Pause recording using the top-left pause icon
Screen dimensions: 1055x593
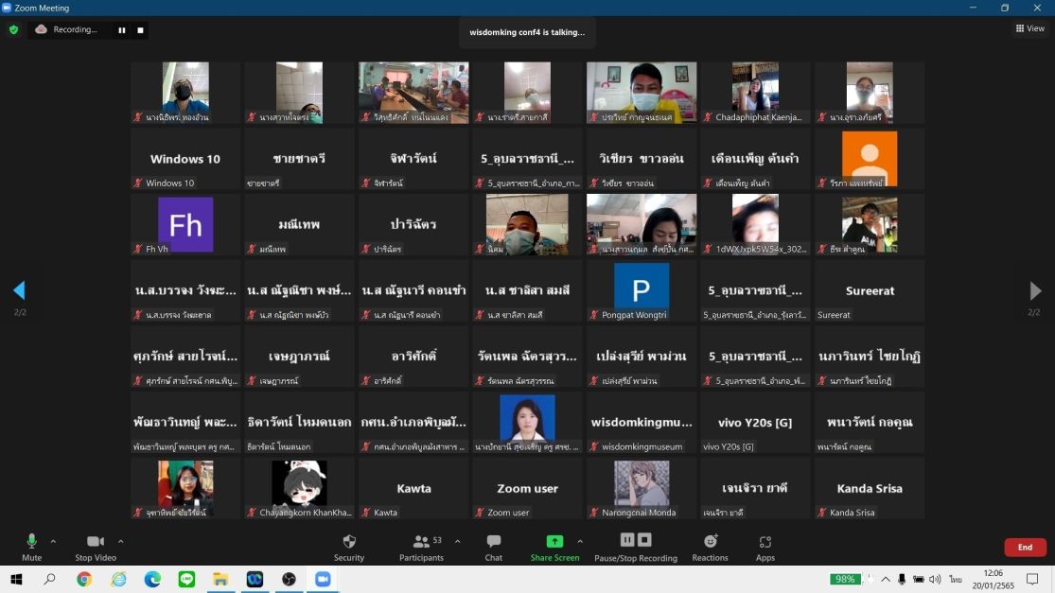coord(122,30)
